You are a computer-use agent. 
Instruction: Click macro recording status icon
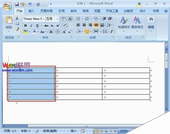click(x=82, y=131)
